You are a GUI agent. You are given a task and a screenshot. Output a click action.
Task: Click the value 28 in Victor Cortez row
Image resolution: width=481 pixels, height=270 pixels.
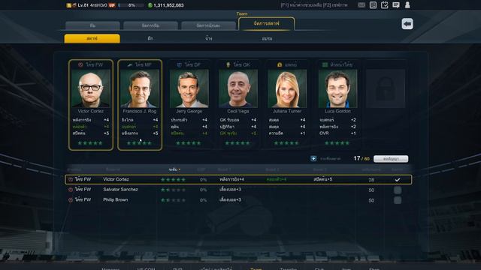(371, 180)
